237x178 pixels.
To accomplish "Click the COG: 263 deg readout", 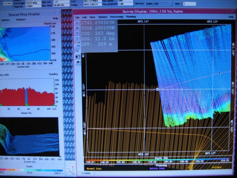I will click(98, 33).
